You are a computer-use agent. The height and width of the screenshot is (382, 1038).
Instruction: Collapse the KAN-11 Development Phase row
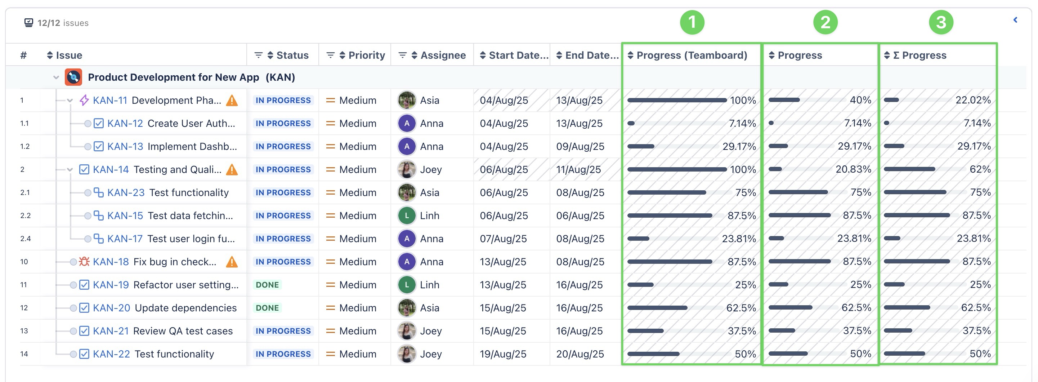[70, 101]
